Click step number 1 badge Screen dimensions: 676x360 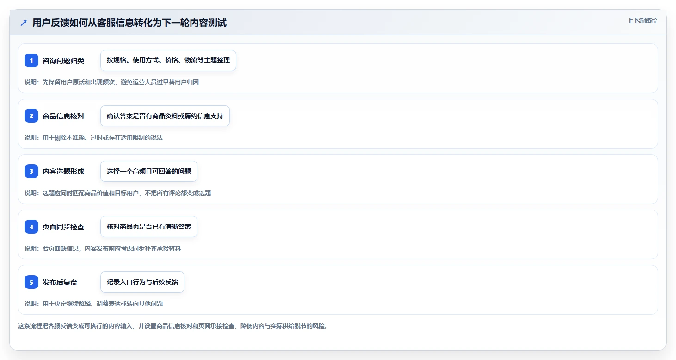pyautogui.click(x=31, y=60)
